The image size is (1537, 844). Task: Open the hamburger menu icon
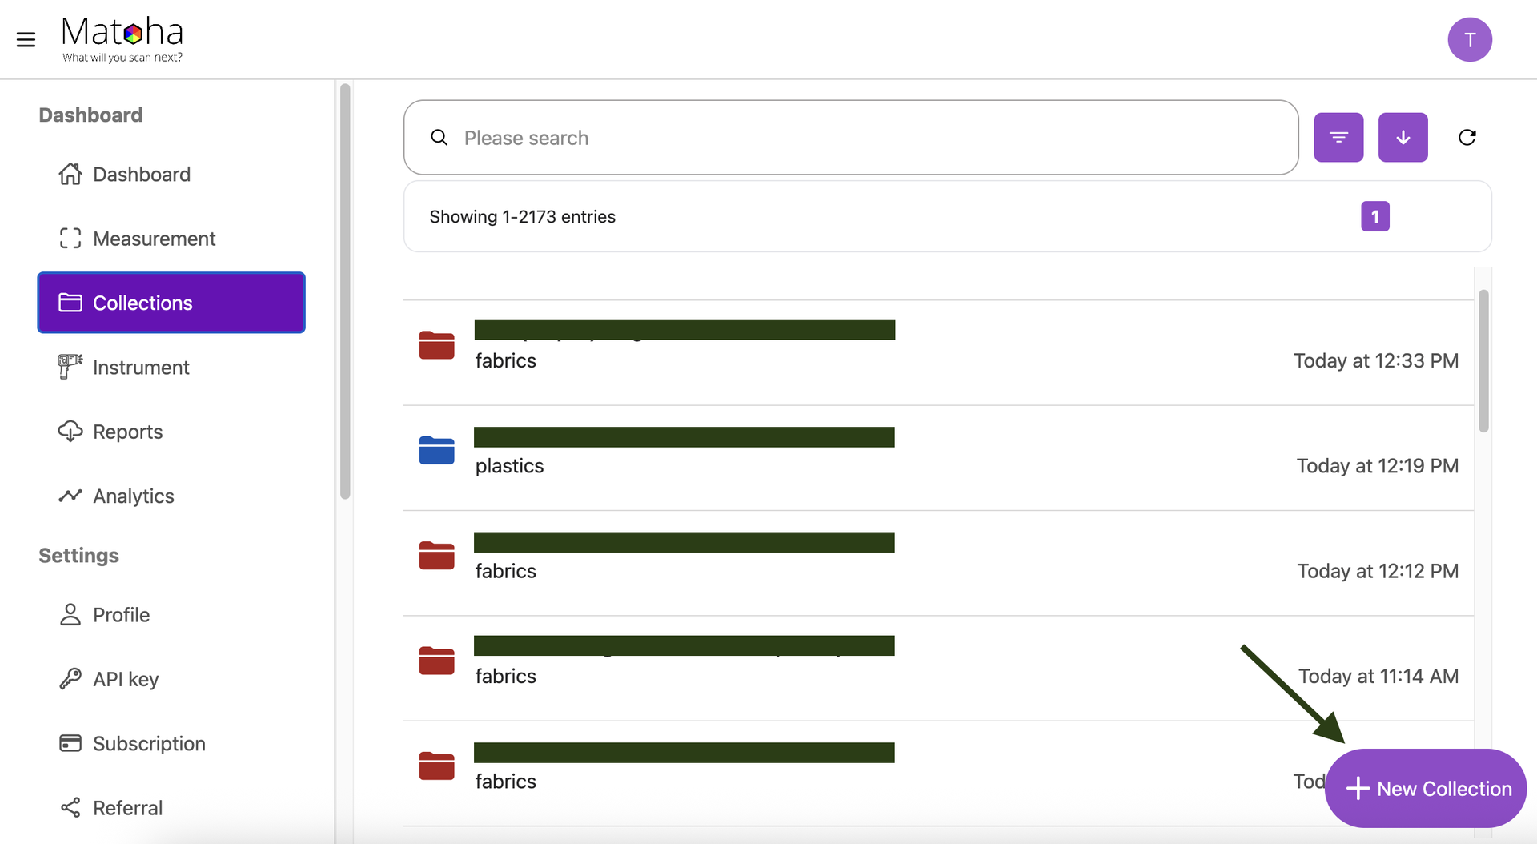tap(26, 39)
